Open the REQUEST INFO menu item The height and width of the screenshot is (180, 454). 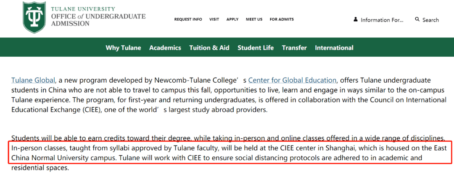[188, 19]
